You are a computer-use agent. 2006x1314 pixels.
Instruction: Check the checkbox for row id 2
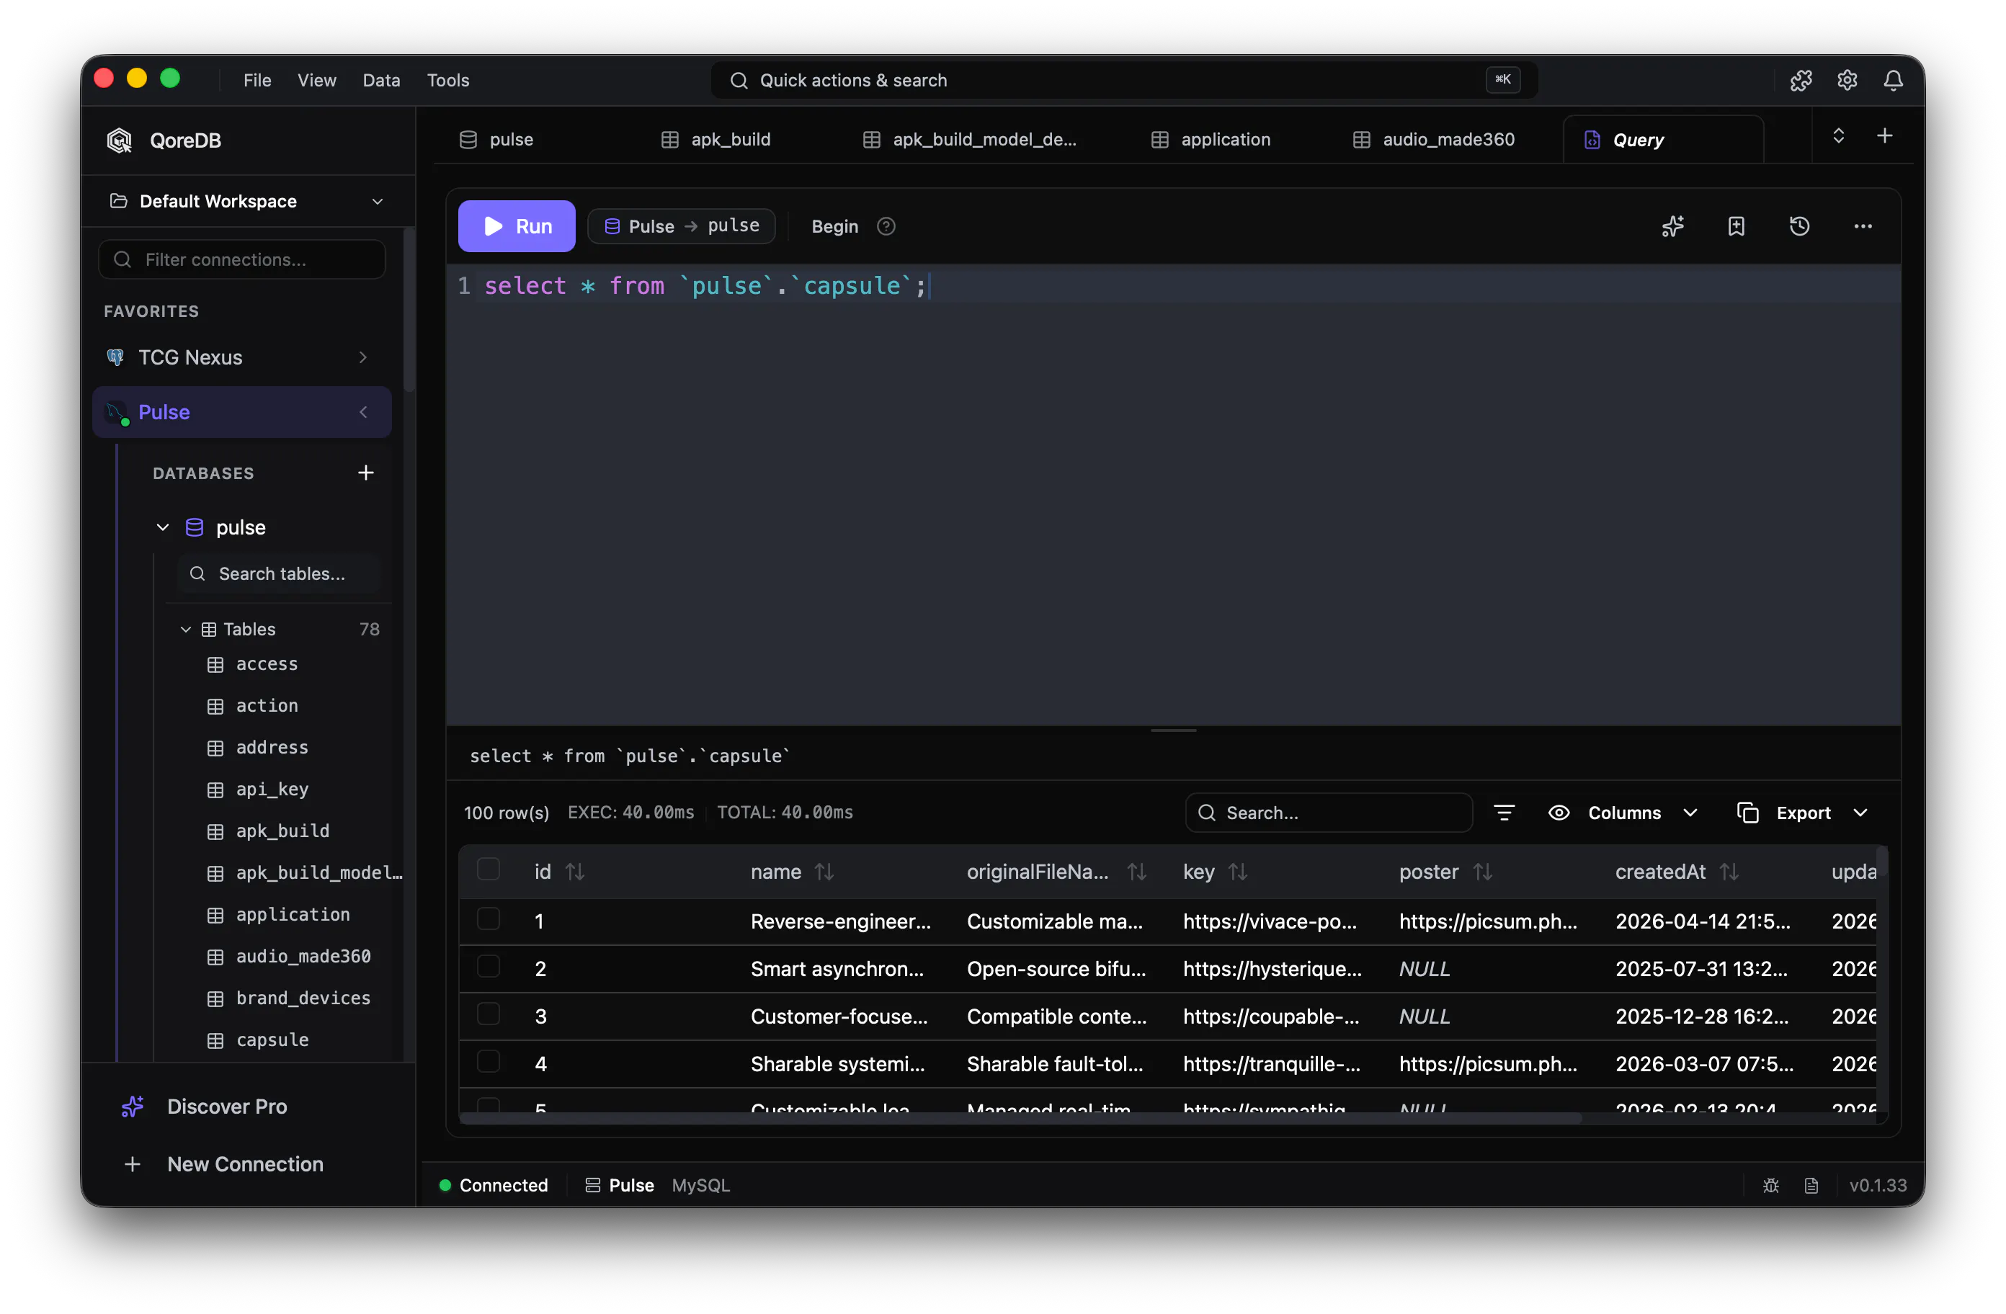point(489,966)
